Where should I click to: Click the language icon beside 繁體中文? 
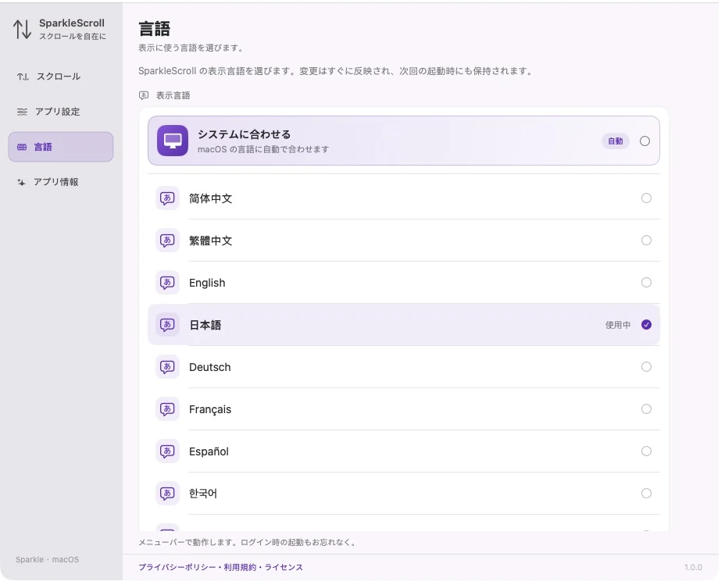[167, 241]
